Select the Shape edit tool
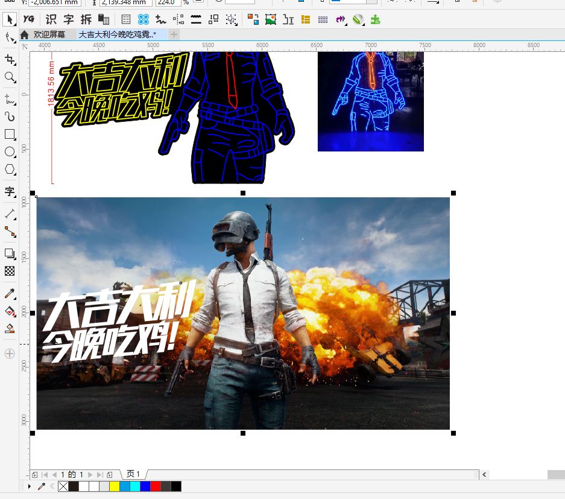 click(10, 37)
